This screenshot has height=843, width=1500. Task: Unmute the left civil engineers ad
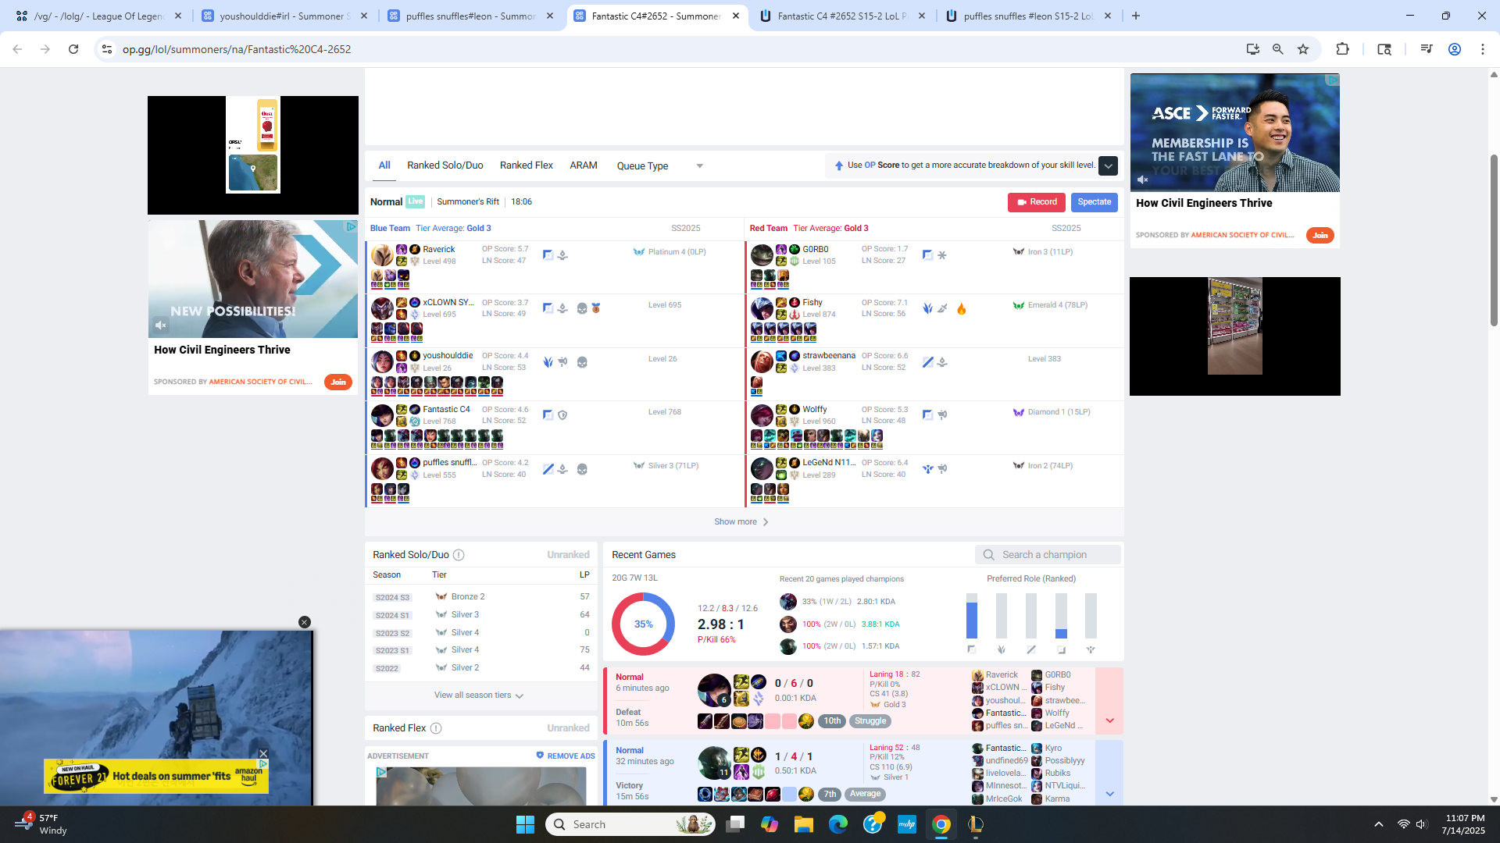point(160,325)
